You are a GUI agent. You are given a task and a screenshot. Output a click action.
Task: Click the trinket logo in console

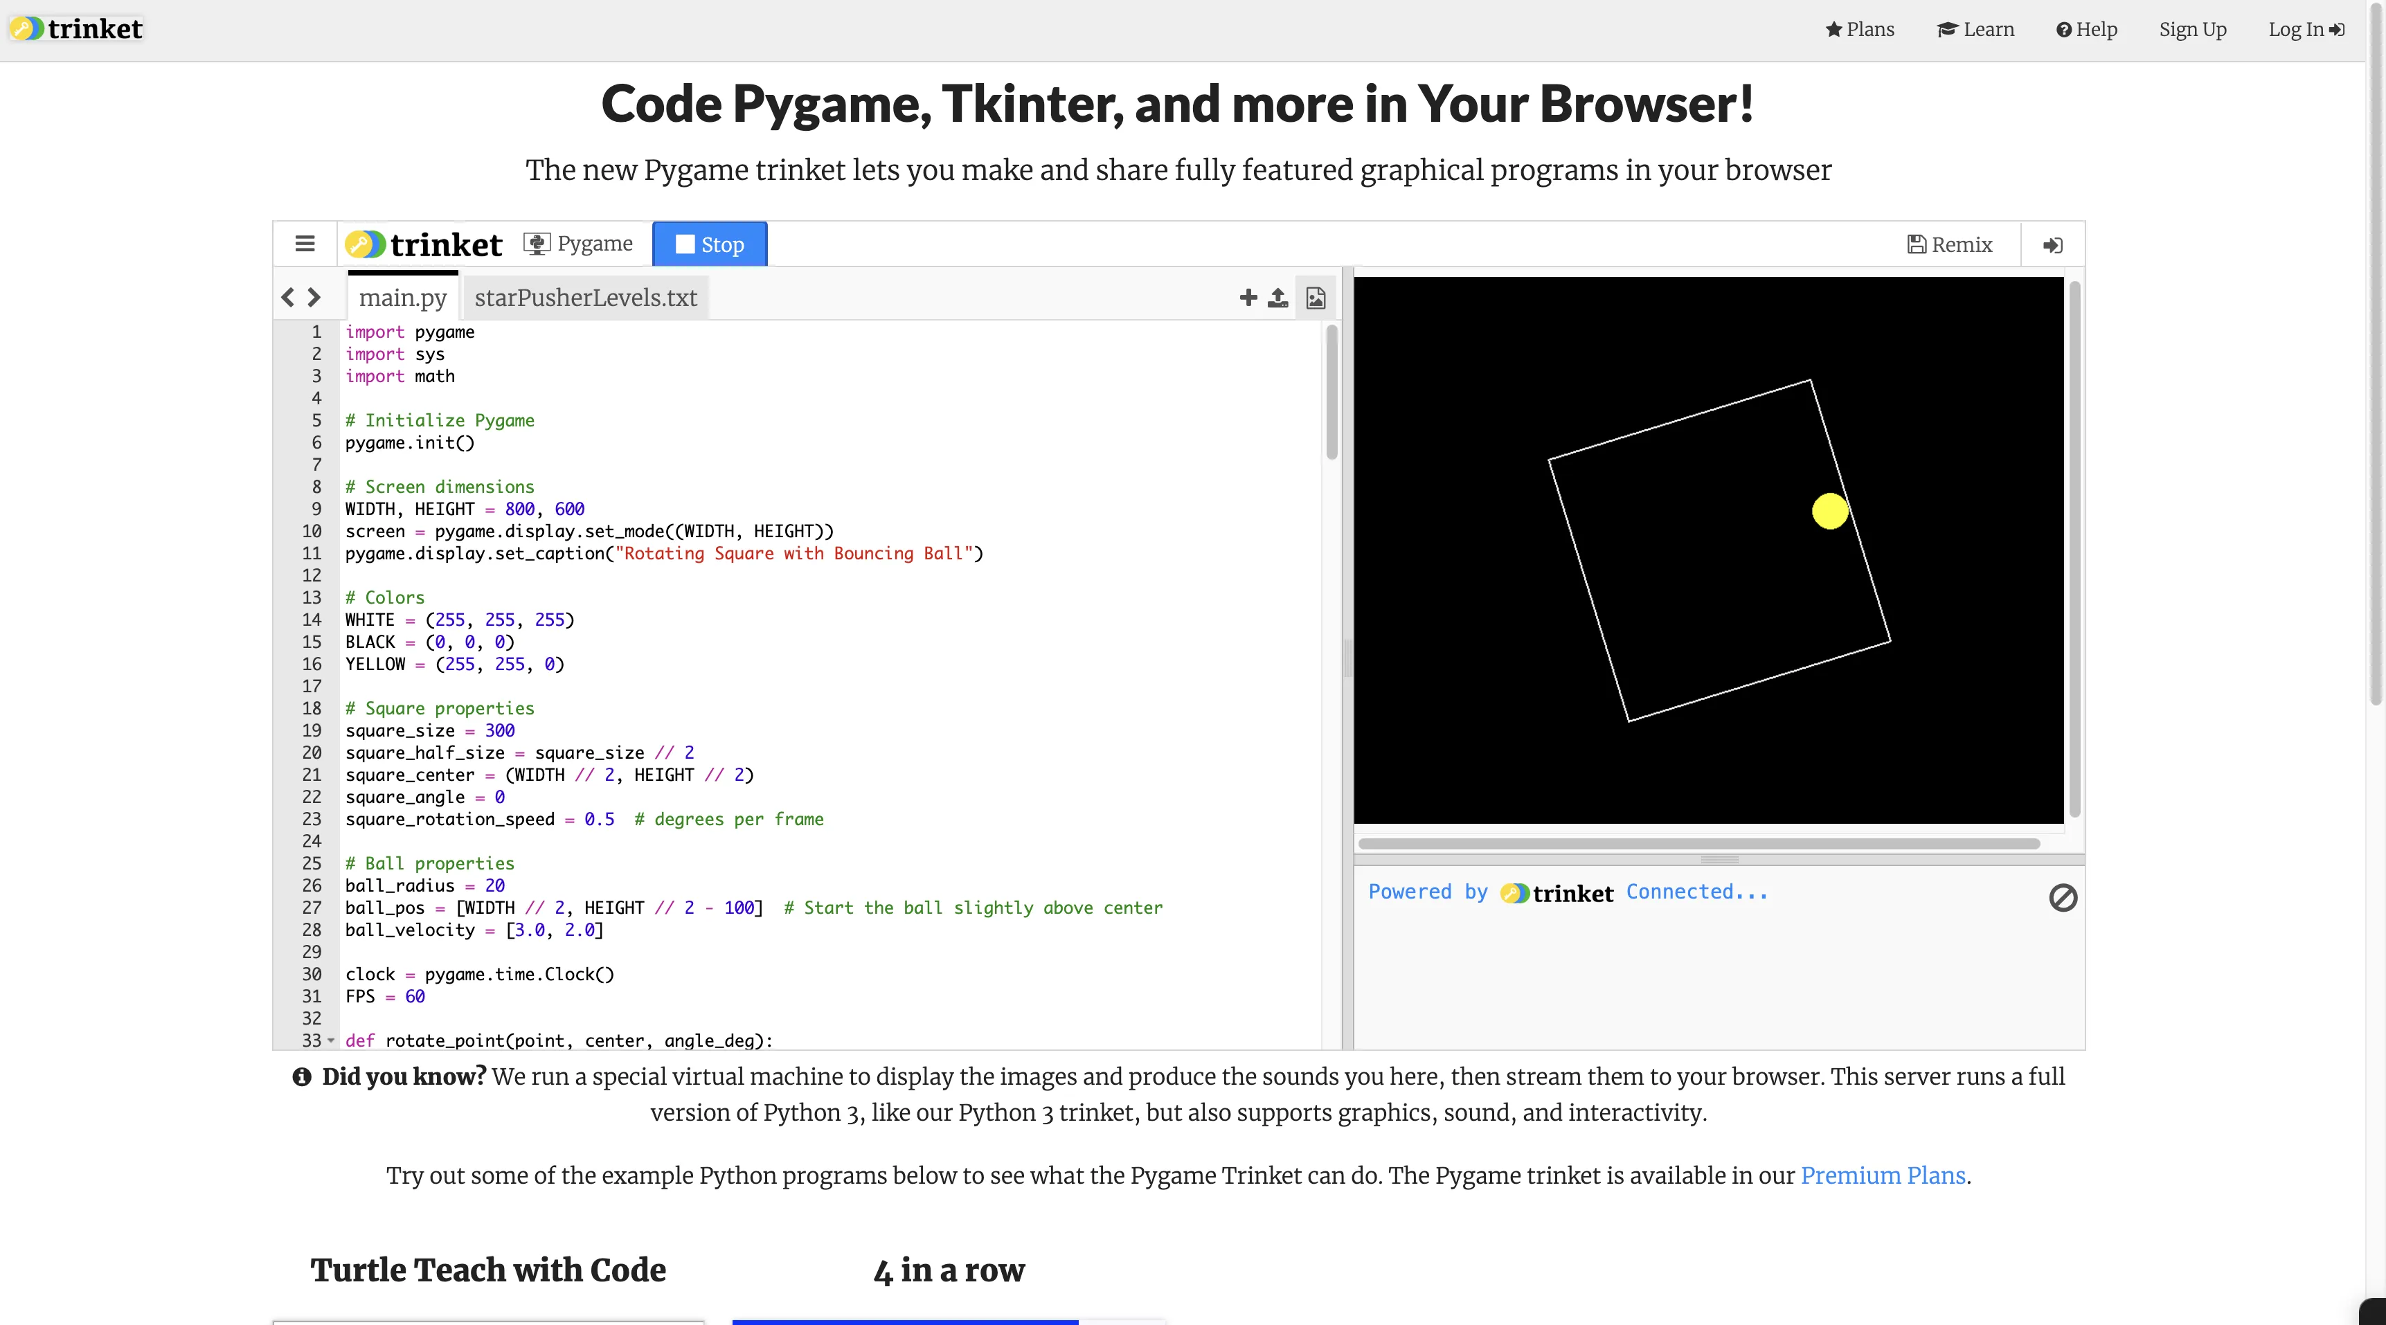click(x=1557, y=894)
